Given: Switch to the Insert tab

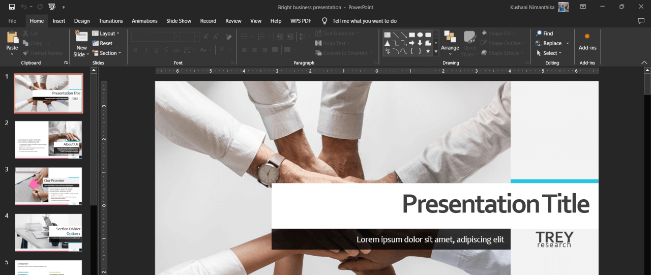Looking at the screenshot, I should 59,21.
